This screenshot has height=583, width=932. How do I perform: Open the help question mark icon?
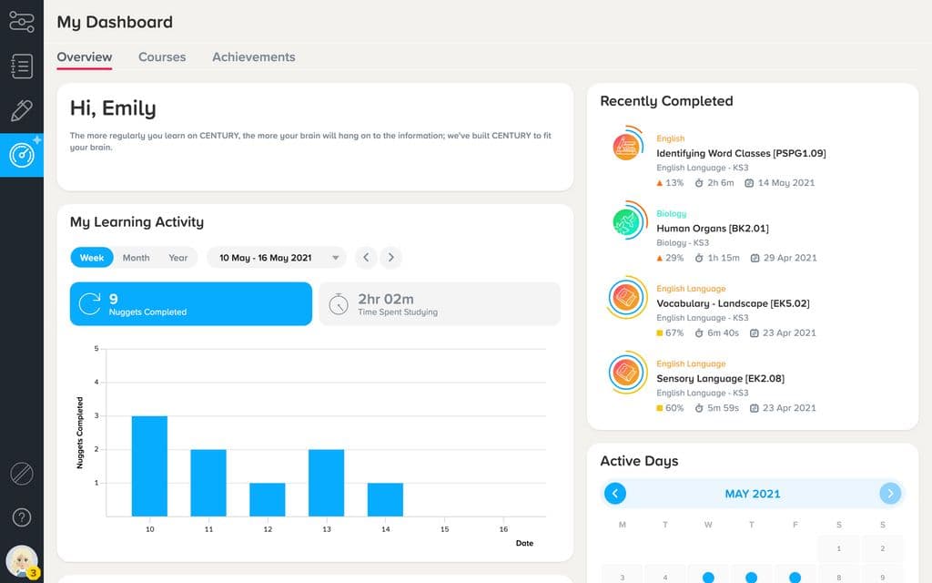pos(22,517)
